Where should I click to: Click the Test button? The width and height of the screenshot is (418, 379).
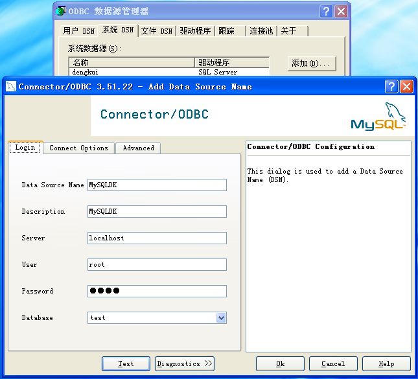click(126, 363)
